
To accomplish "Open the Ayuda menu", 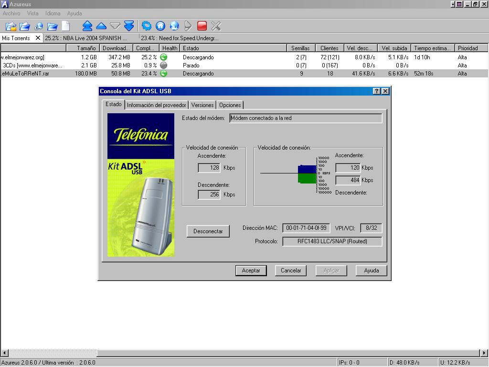I will pos(74,13).
